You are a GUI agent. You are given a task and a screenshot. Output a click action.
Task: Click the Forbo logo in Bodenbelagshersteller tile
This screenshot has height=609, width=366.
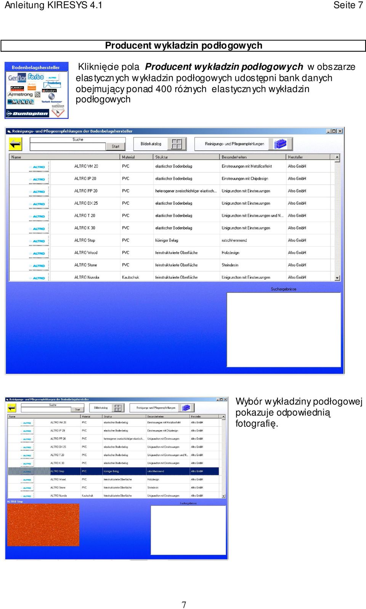click(36, 77)
